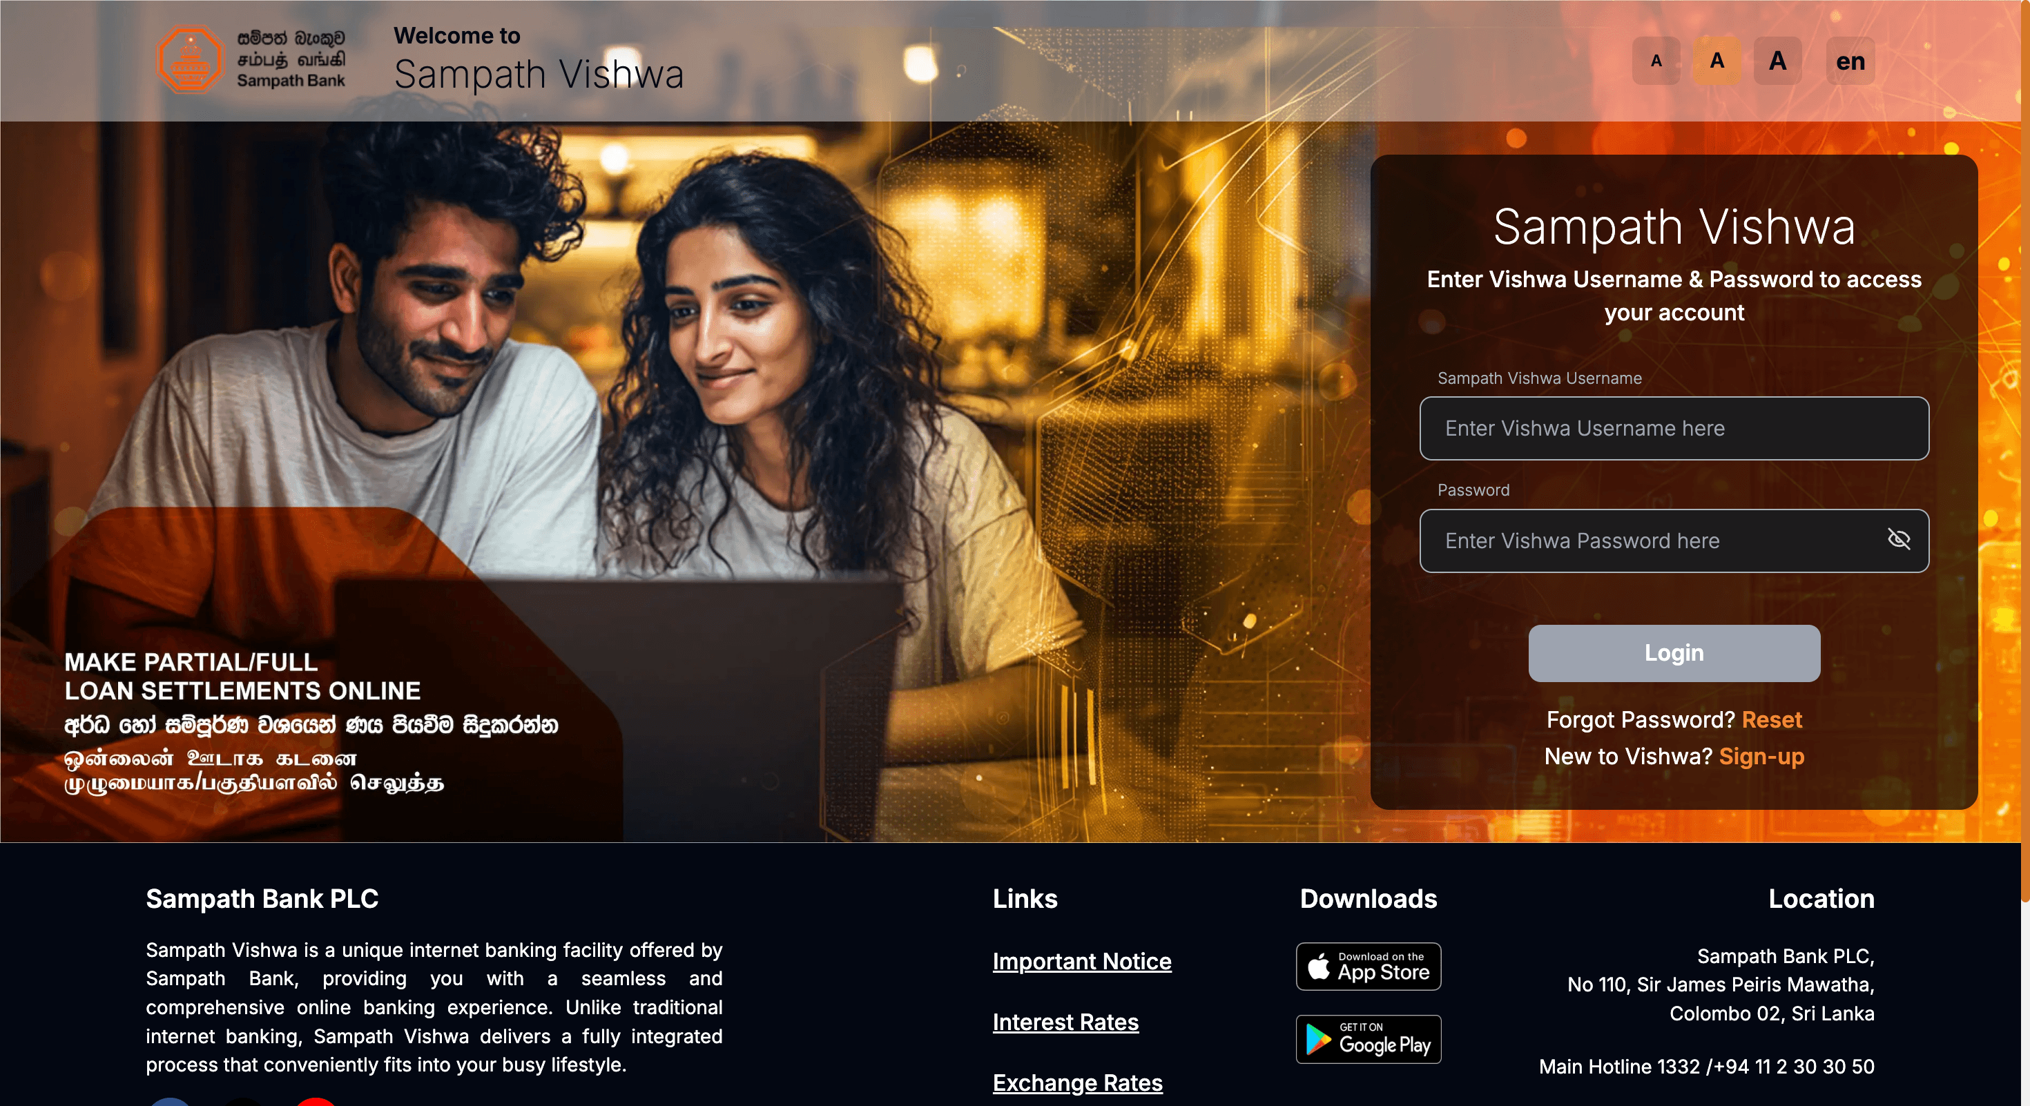This screenshot has height=1106, width=2030.
Task: Focus the Vishwa Password input field
Action: point(1674,541)
